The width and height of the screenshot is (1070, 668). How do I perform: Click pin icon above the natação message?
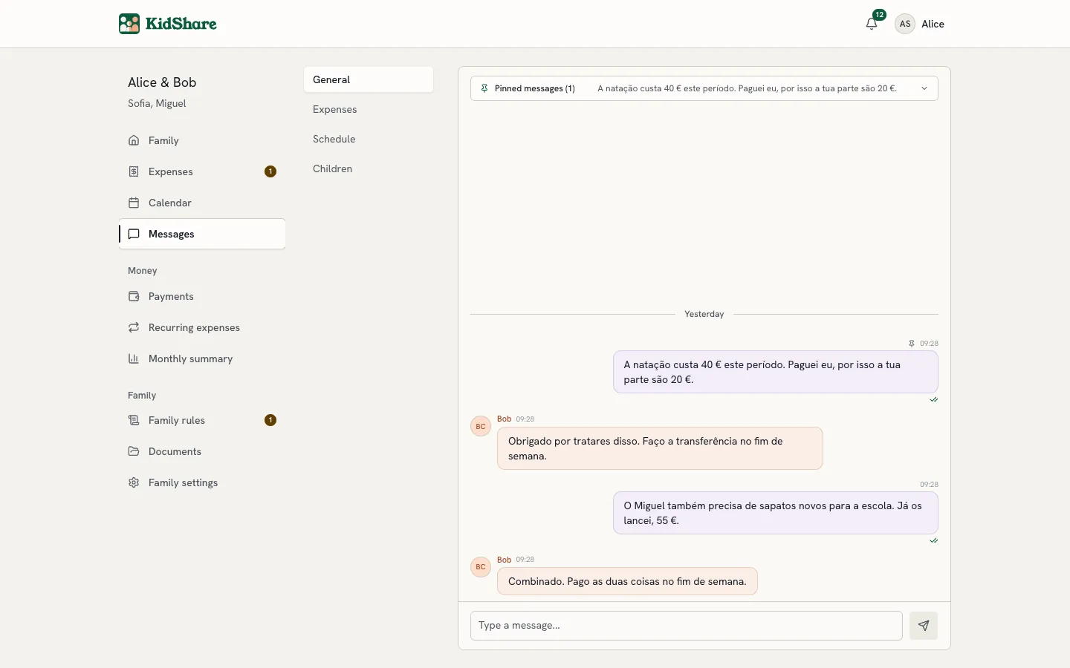coord(912,344)
